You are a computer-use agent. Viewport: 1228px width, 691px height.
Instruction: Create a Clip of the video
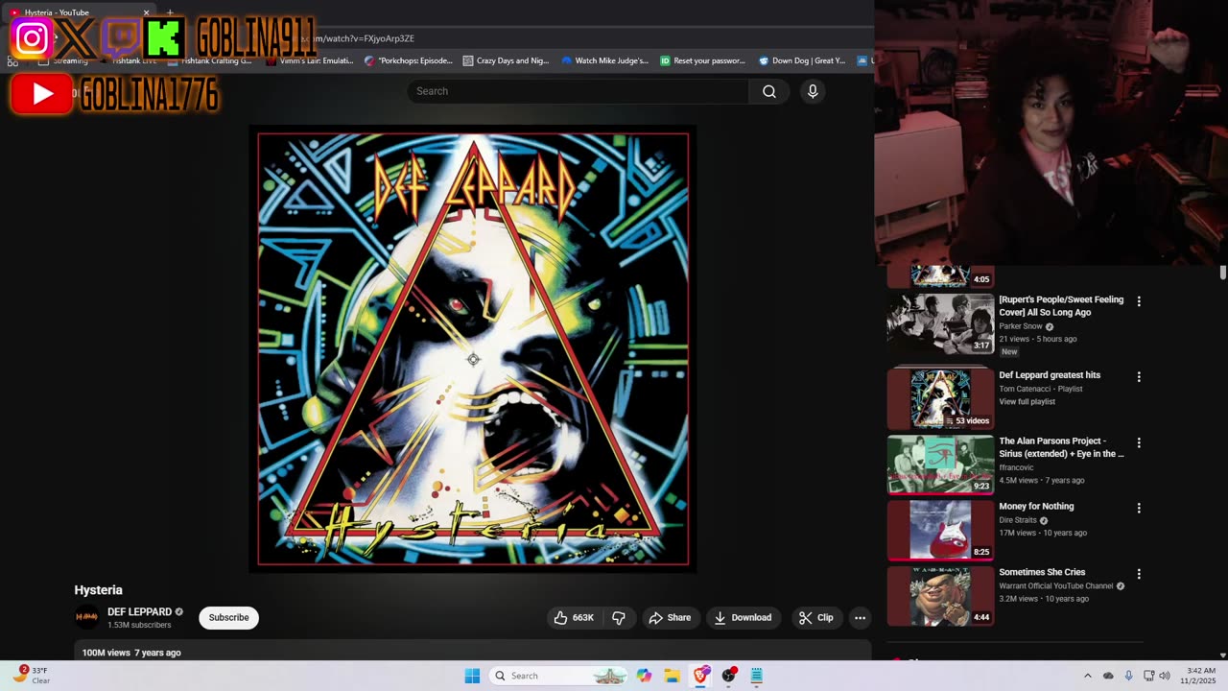[x=816, y=618]
